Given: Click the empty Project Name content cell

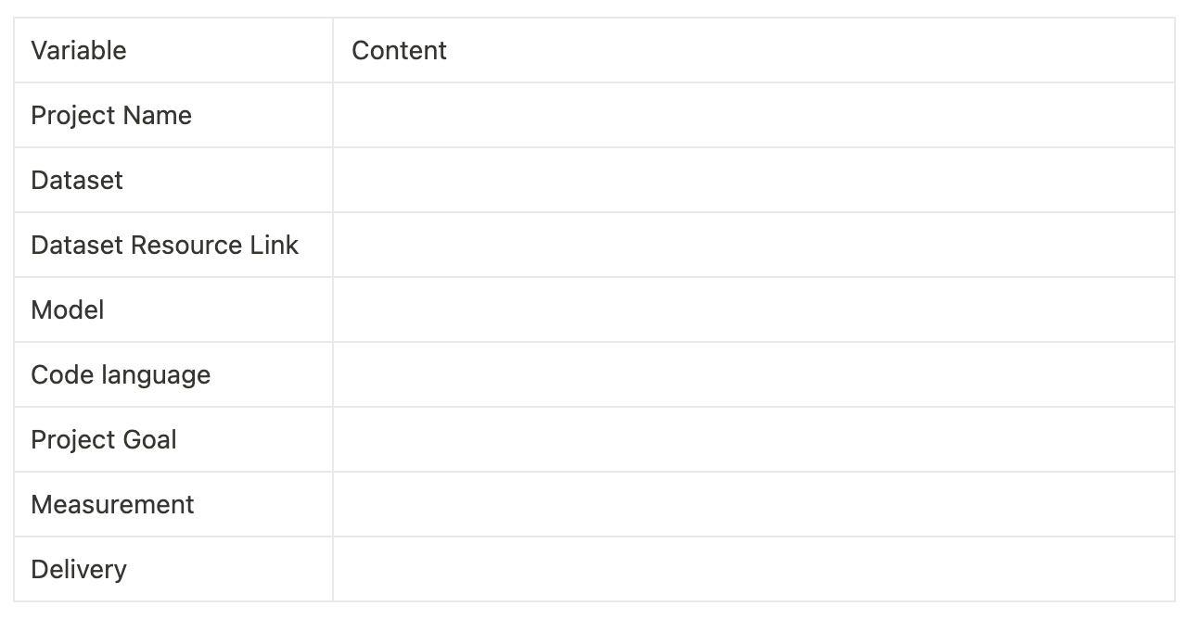Looking at the screenshot, I should pos(753,115).
